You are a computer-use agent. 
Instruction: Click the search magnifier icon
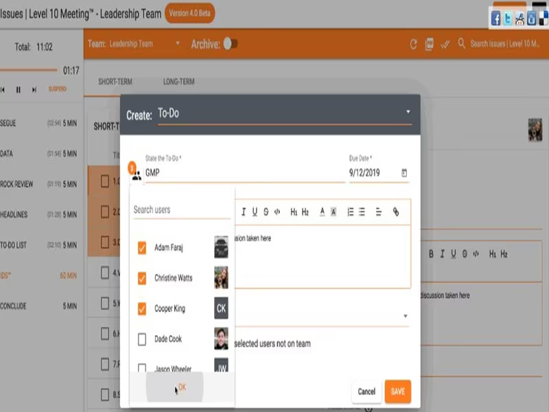(x=461, y=44)
